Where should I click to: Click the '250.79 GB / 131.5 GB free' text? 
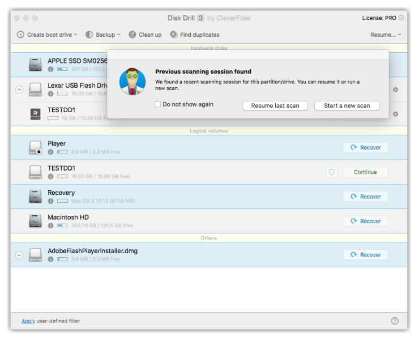click(102, 225)
